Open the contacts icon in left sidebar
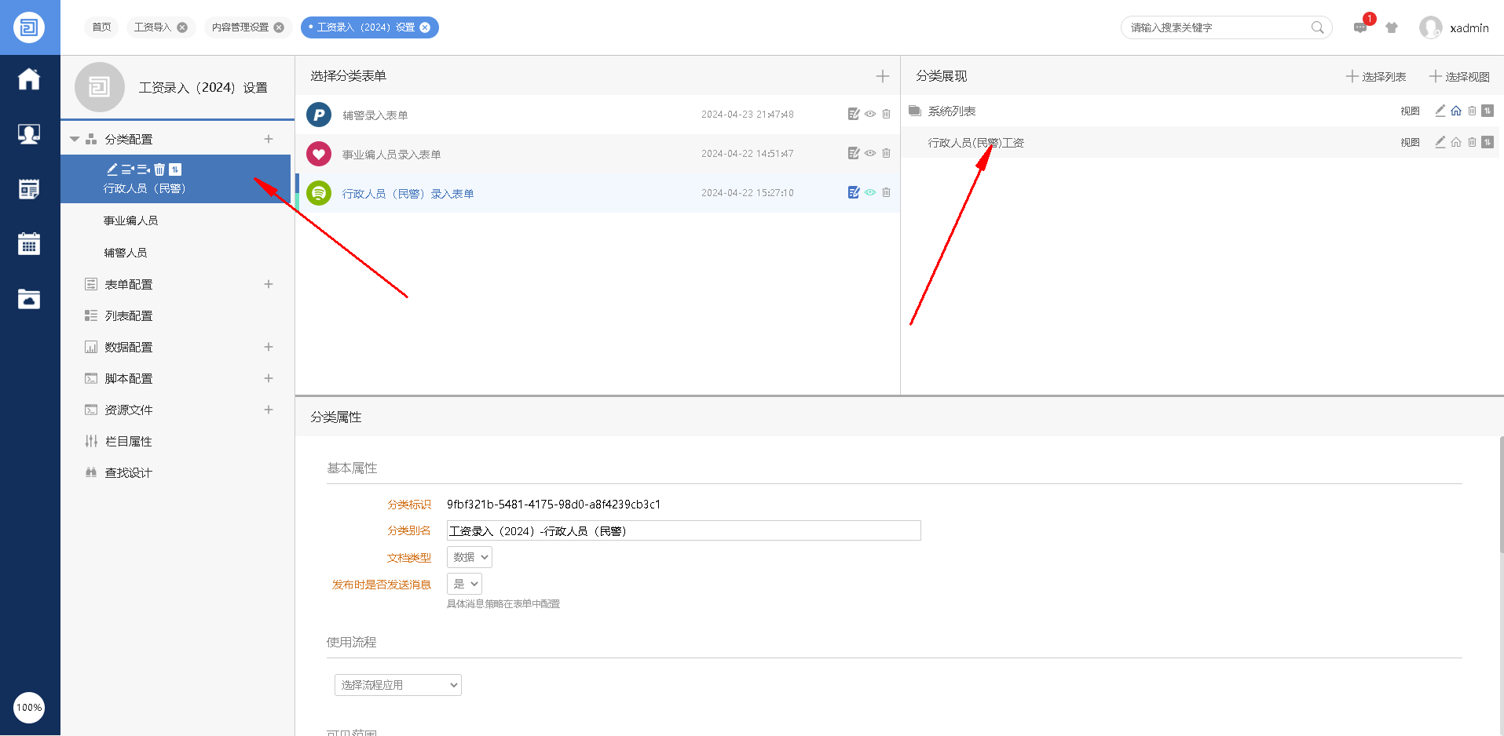The height and width of the screenshot is (736, 1504). (x=29, y=134)
